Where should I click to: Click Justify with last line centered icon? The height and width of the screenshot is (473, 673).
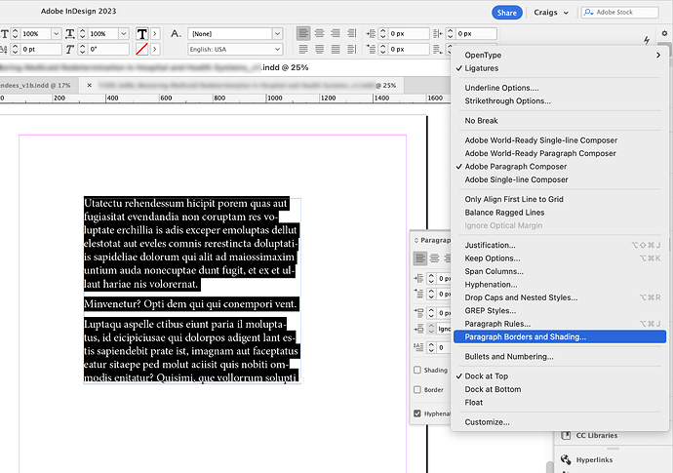pyautogui.click(x=319, y=50)
